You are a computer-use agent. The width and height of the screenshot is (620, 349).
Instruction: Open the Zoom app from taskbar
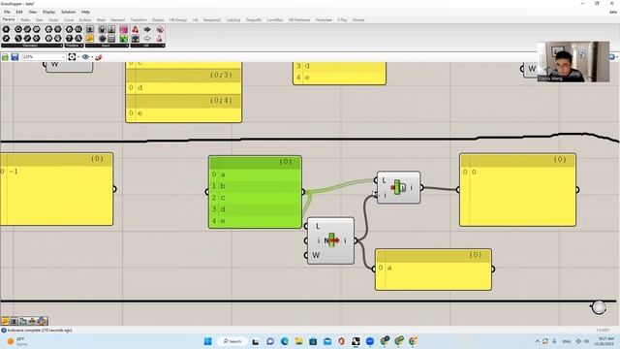pyautogui.click(x=370, y=341)
